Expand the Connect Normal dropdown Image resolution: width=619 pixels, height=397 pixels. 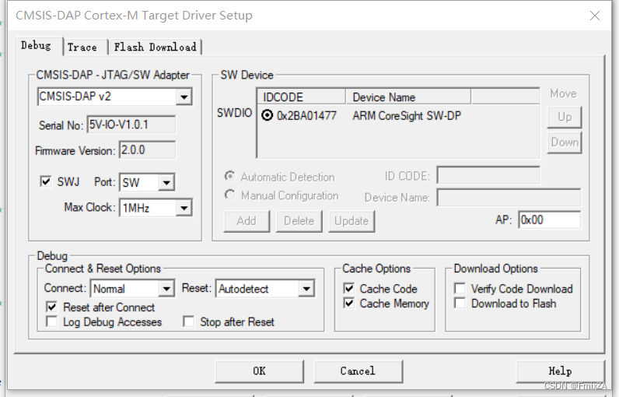(x=166, y=289)
